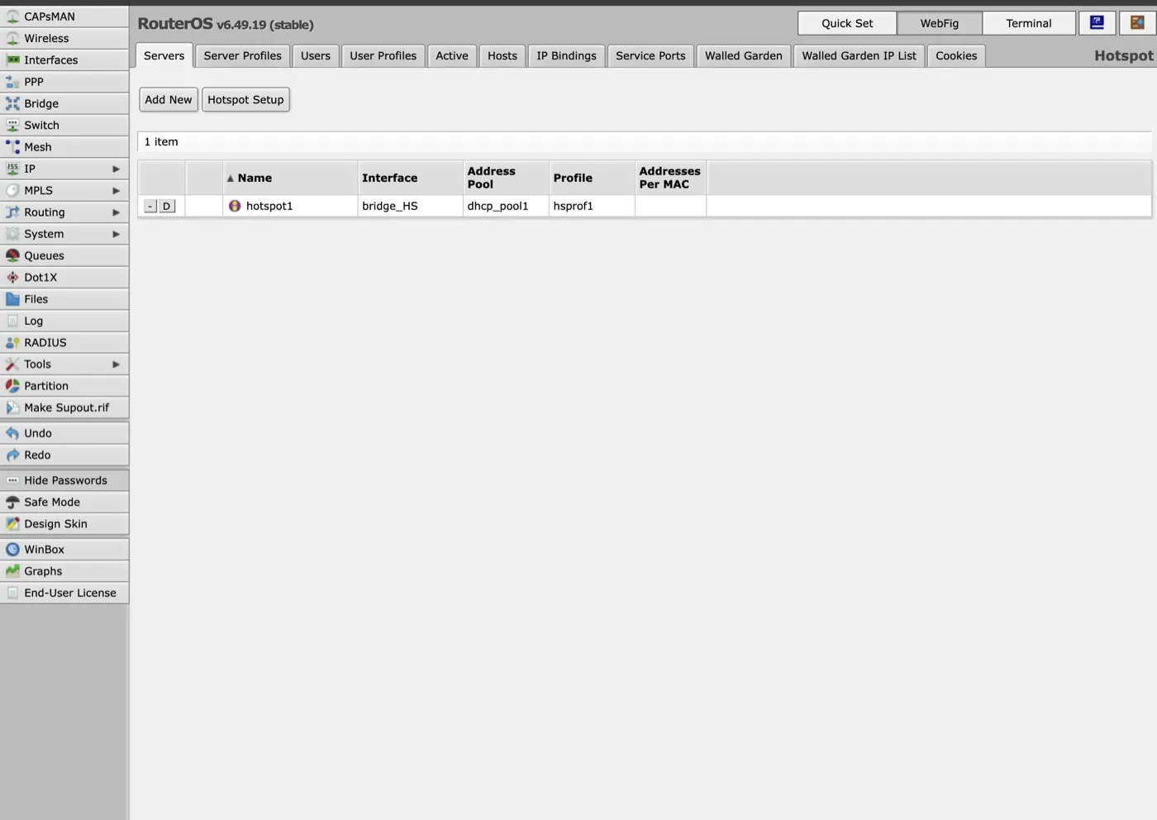Viewport: 1157px width, 820px height.
Task: Open the End-User License icon
Action: pyautogui.click(x=12, y=593)
